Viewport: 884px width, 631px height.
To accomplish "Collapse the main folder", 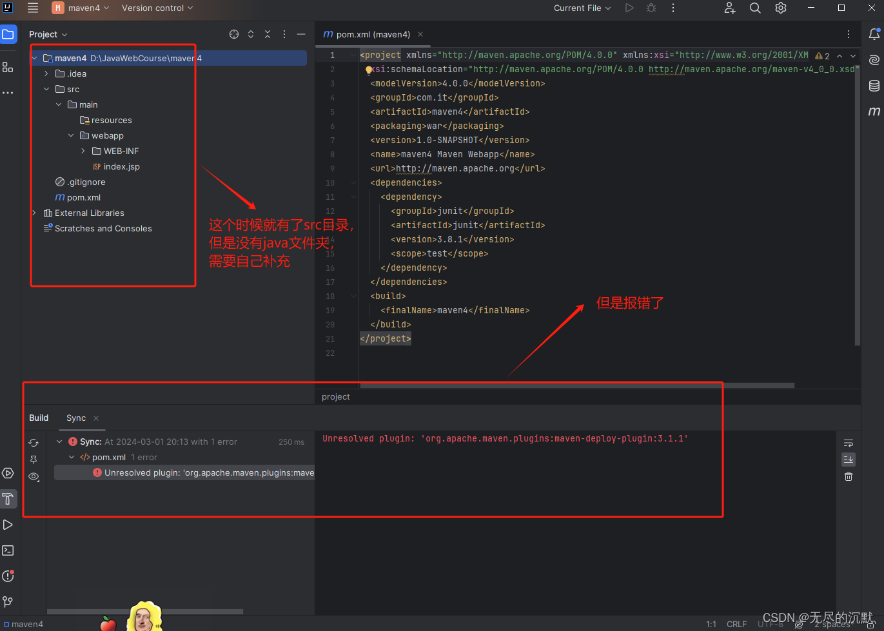I will tap(59, 104).
